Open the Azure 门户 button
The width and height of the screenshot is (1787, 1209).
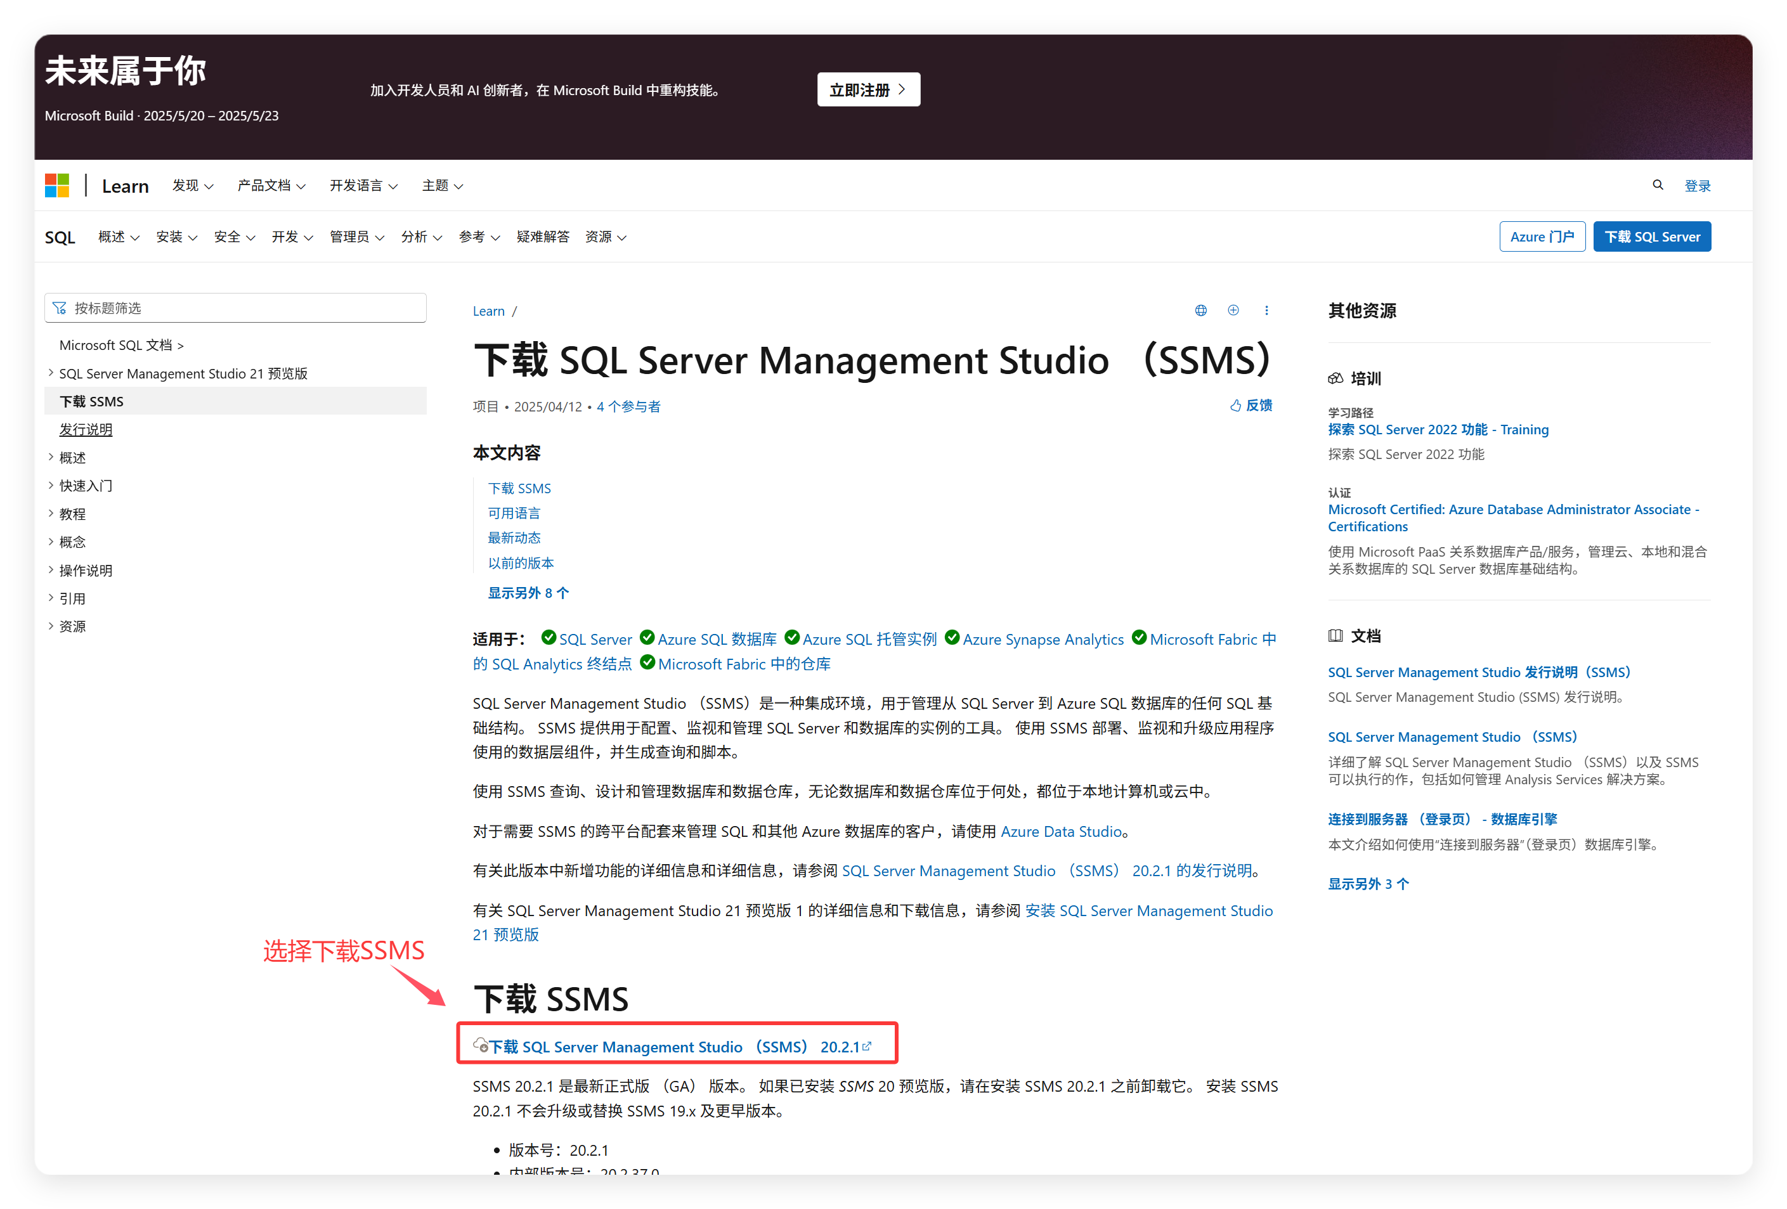pos(1541,236)
